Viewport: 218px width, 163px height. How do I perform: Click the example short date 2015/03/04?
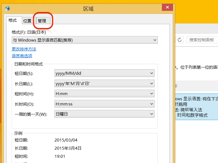coord(66,140)
